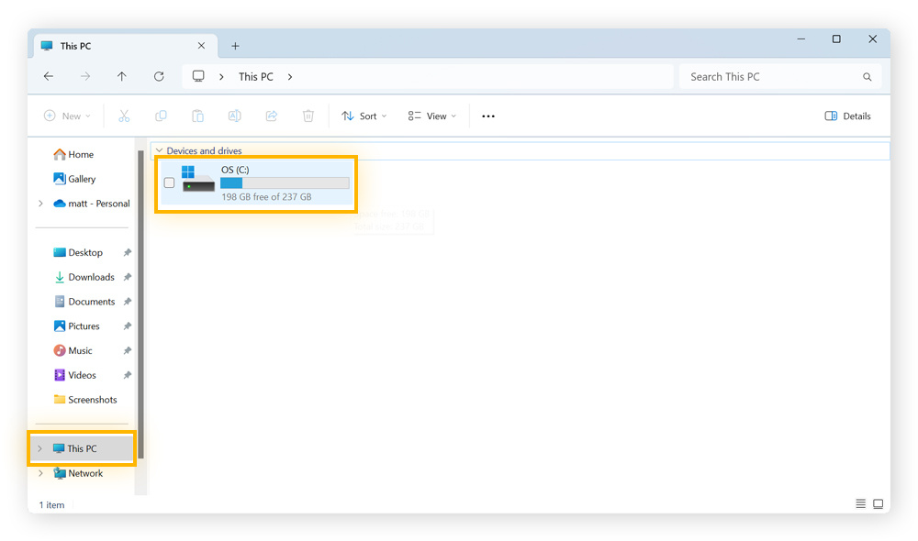
Task: Collapse the Devices and drives section
Action: [160, 150]
